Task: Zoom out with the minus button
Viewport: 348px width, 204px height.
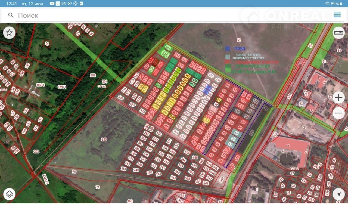Action: pyautogui.click(x=338, y=113)
